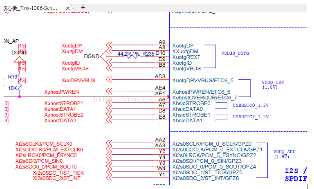This screenshot has width=314, height=189.
Task: Click the Xi2sSDO0_0/PCM_SOUT0 net label
Action: (x=46, y=167)
